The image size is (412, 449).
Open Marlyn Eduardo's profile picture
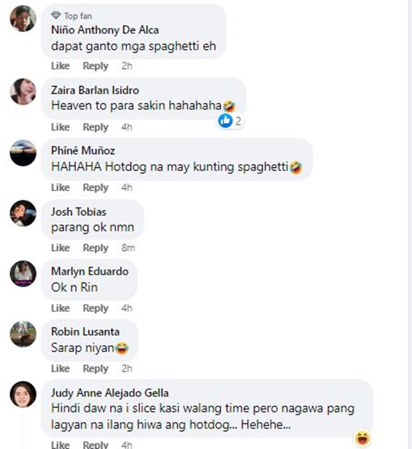[23, 274]
